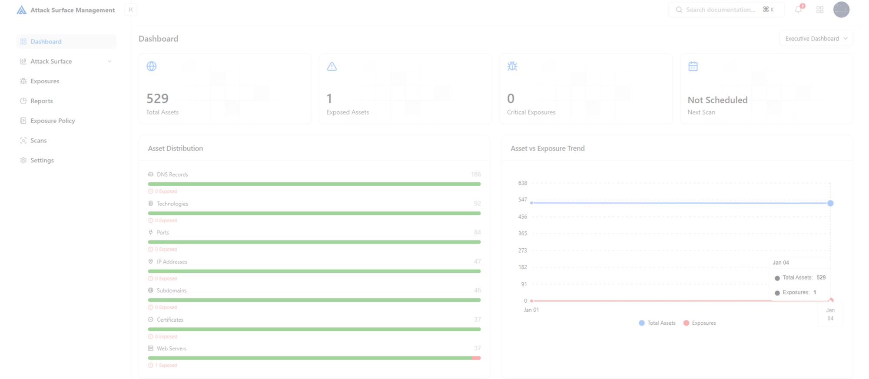The width and height of the screenshot is (869, 379).
Task: Click the globe icon on Total Assets
Action: [152, 66]
